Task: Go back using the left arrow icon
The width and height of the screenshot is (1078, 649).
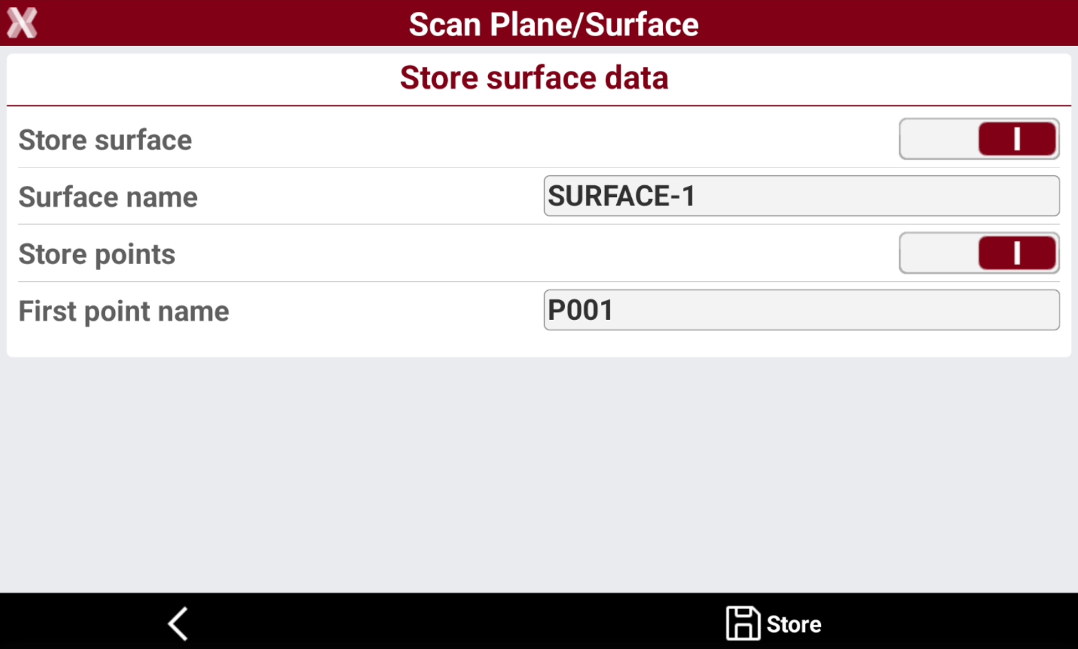Action: [x=178, y=623]
